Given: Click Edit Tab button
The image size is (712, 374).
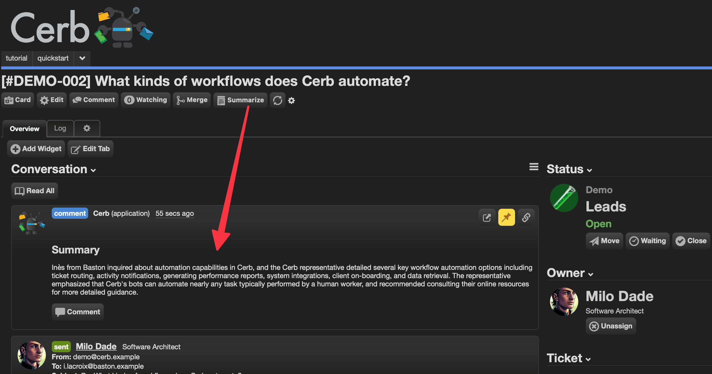Looking at the screenshot, I should point(90,149).
